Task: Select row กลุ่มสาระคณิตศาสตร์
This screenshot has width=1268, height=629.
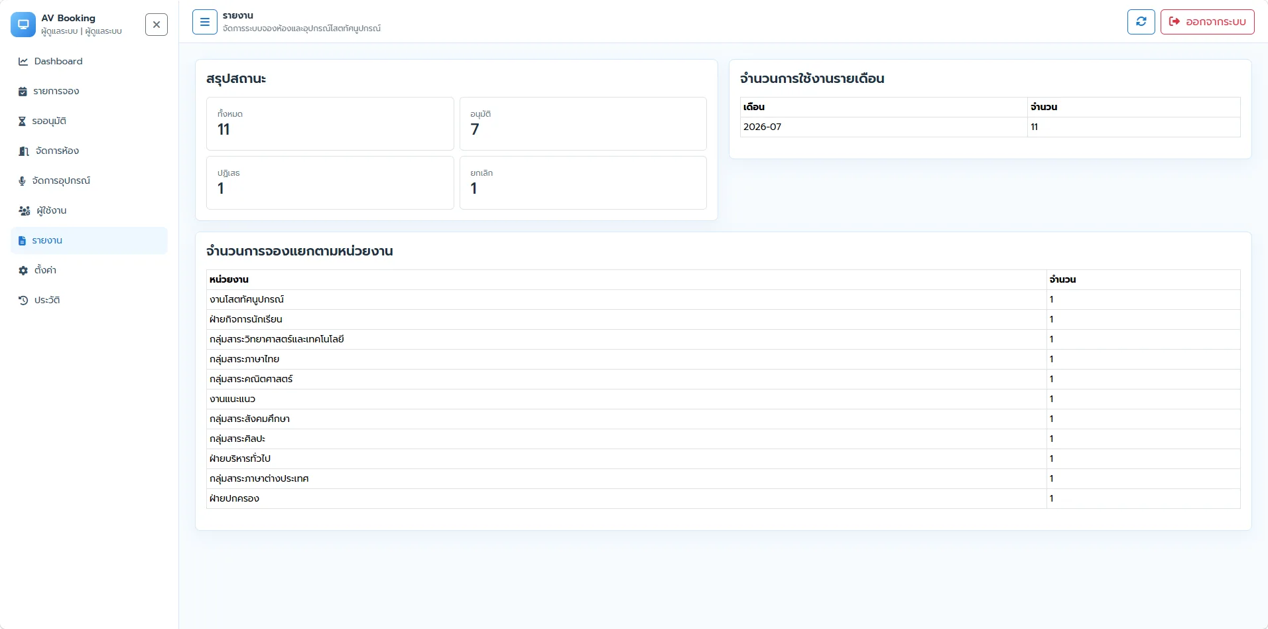Action: [723, 379]
